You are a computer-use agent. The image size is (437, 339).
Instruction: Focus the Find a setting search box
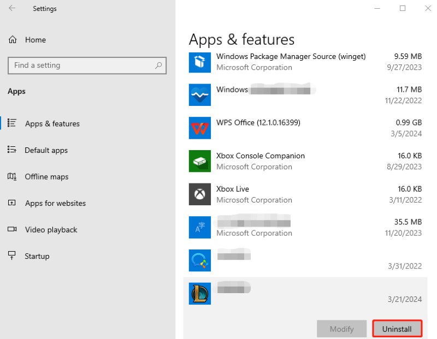(87, 66)
